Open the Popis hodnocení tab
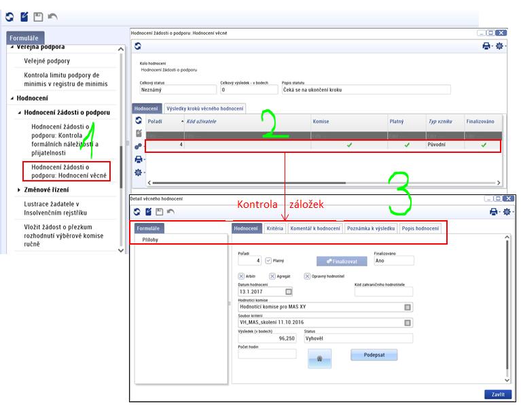 pyautogui.click(x=420, y=228)
